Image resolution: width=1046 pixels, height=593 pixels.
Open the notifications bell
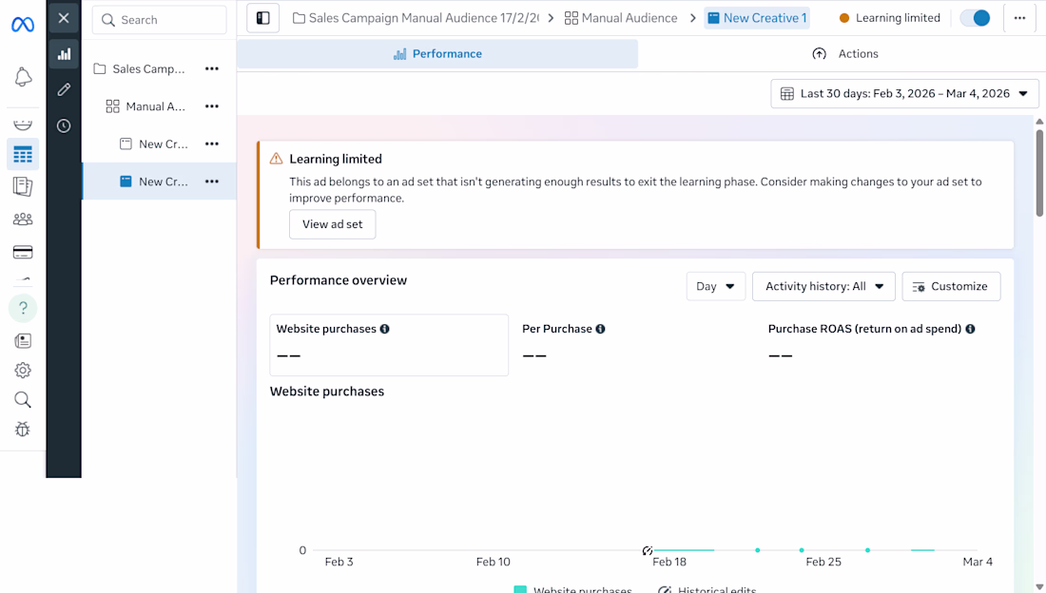pyautogui.click(x=23, y=77)
